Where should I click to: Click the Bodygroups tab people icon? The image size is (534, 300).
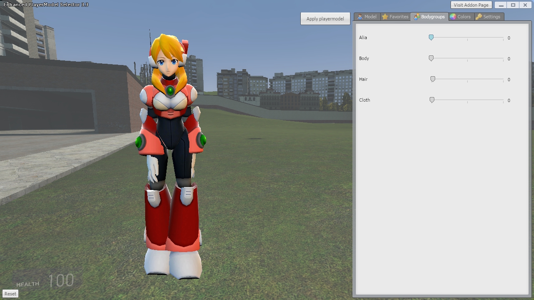click(x=416, y=17)
